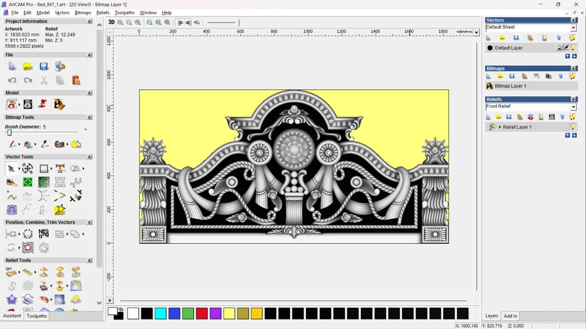Click the Undo arrow icon
The height and width of the screenshot is (329, 586).
pos(12,80)
